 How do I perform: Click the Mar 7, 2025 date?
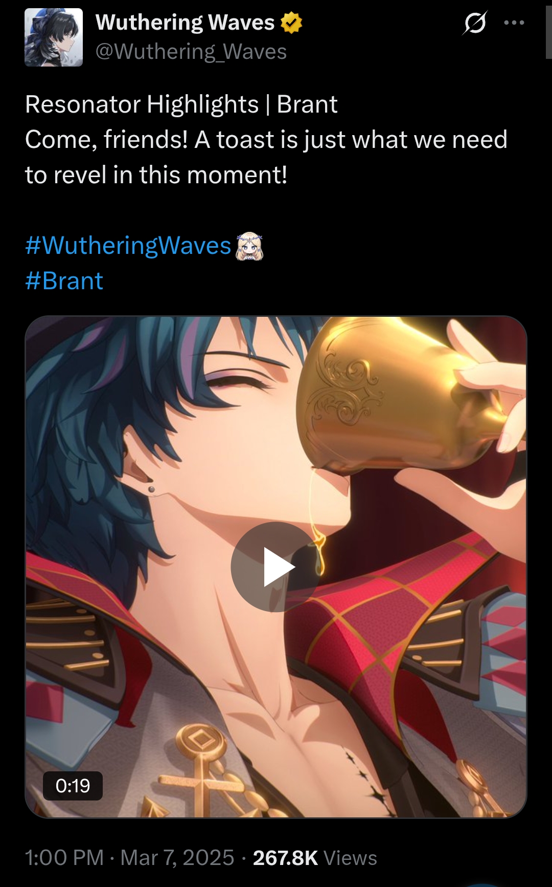click(x=177, y=858)
